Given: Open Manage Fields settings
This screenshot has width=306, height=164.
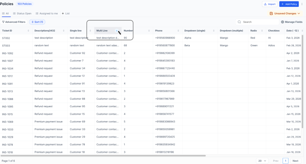Looking at the screenshot, I should point(292,22).
